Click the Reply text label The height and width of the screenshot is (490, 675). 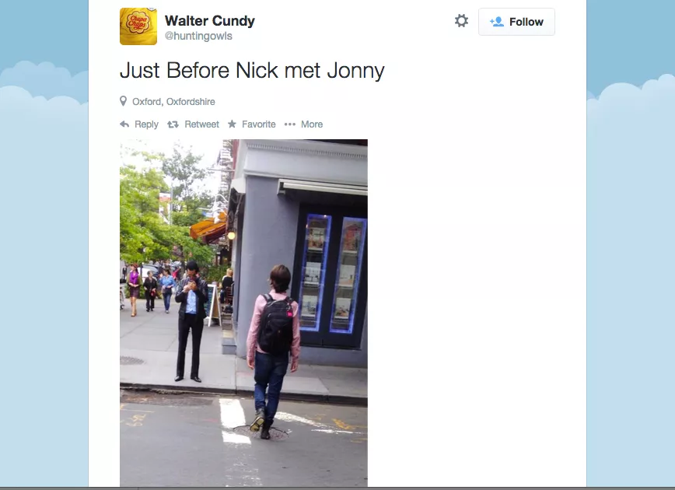click(146, 124)
